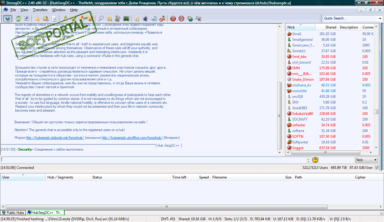Click the user-with-prohibited-sign toolbar icon

[x=162, y=19]
